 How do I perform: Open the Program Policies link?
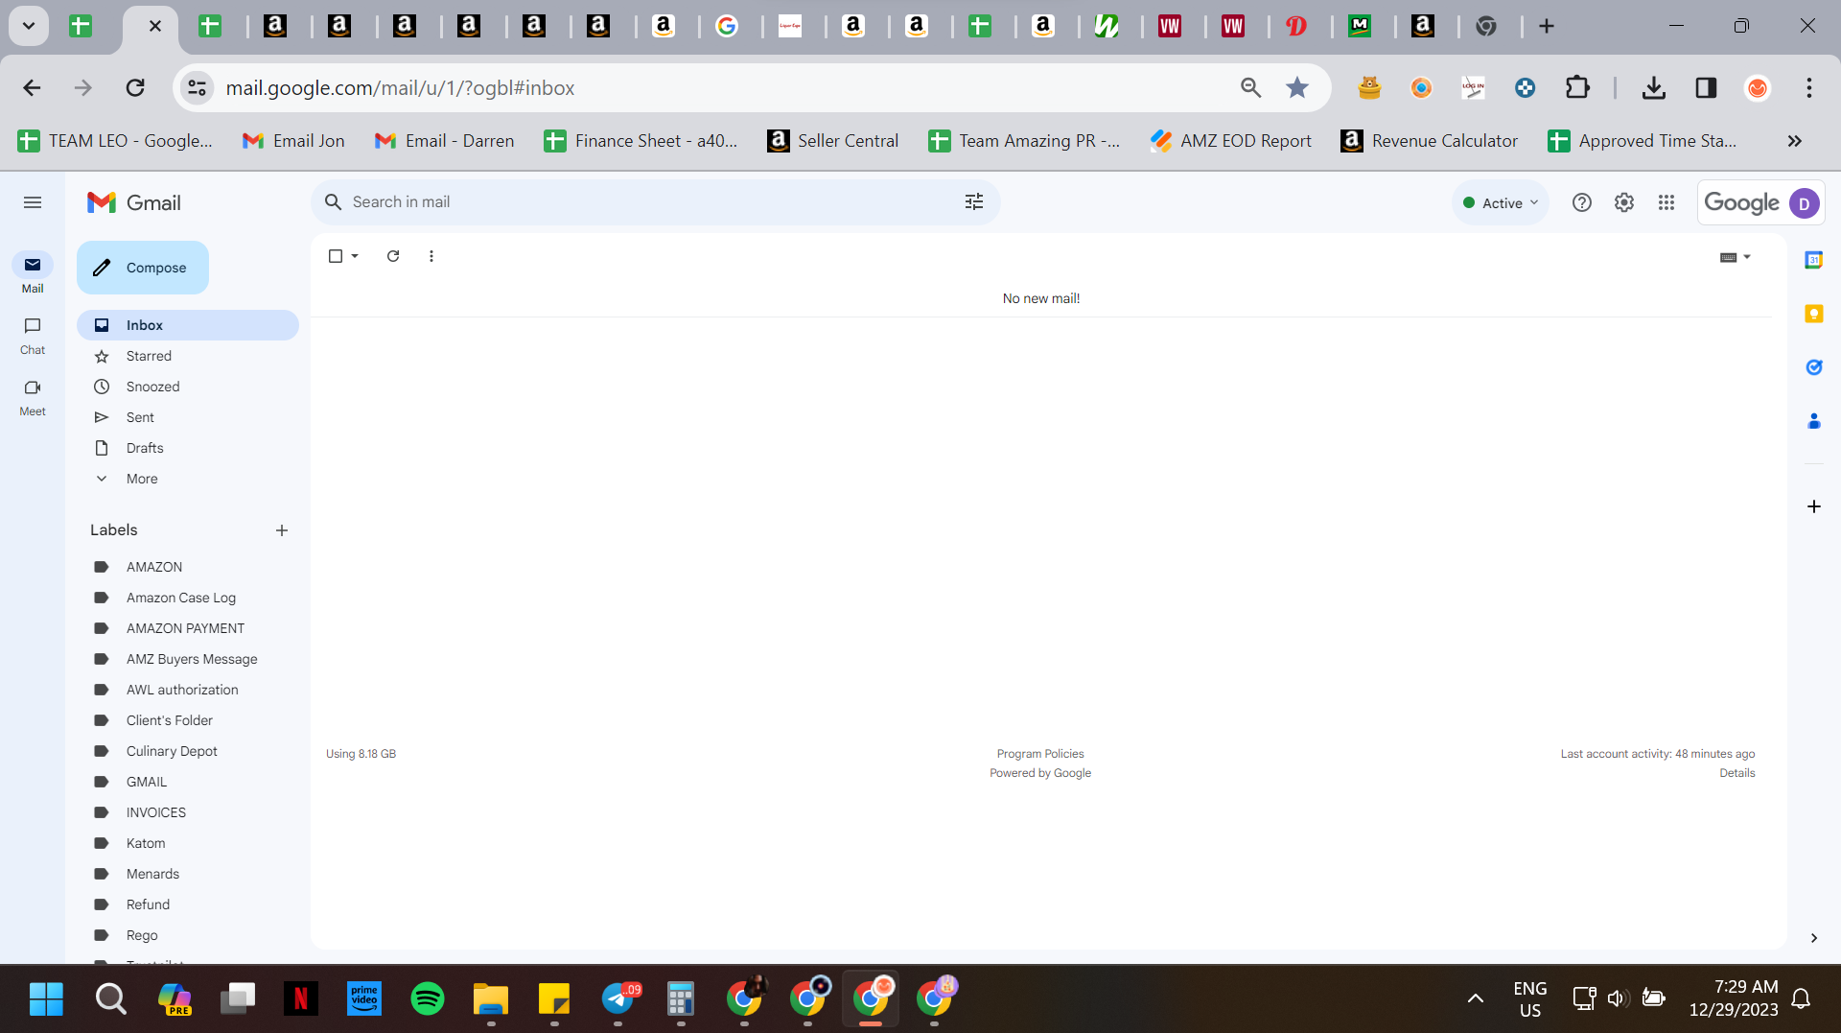[1040, 754]
